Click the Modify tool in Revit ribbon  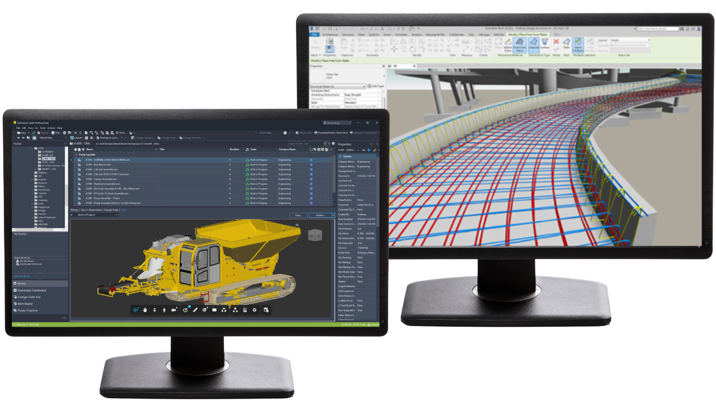pyautogui.click(x=316, y=44)
